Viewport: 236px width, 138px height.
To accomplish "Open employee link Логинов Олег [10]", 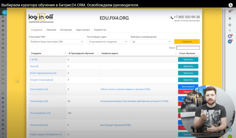I will [39, 125].
